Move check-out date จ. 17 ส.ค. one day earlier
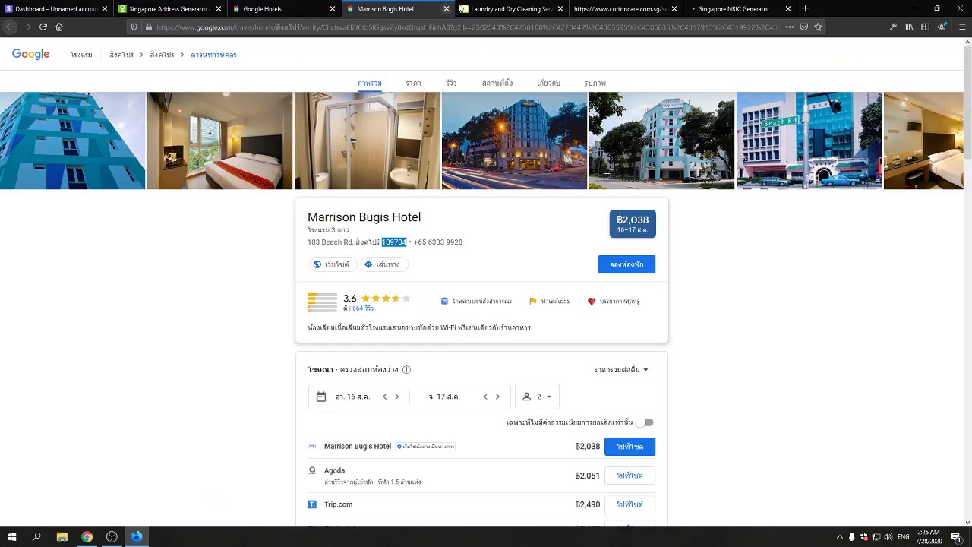This screenshot has width=972, height=547. [x=485, y=397]
